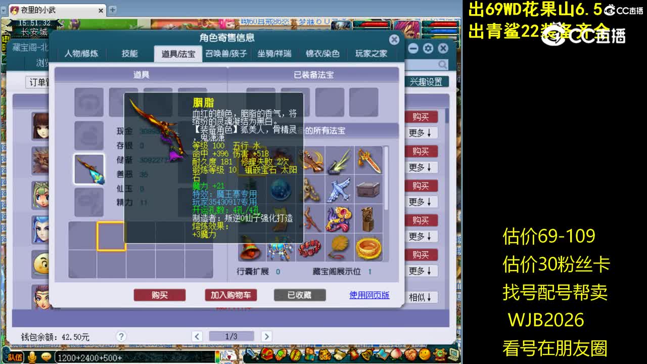The image size is (647, 364).
Task: Expand 更多 for the fifth listing
Action: (x=421, y=270)
